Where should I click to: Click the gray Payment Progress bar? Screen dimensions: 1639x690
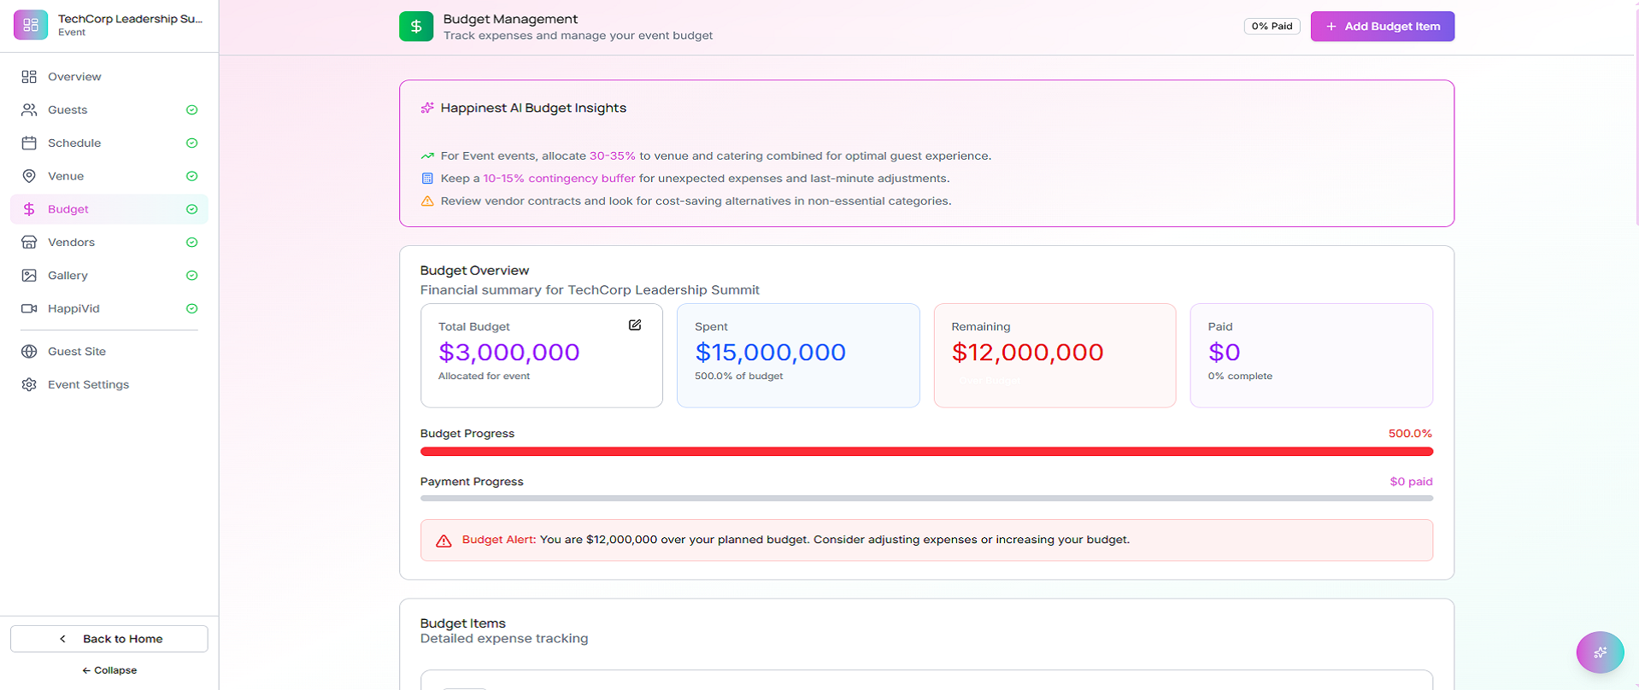(x=926, y=498)
